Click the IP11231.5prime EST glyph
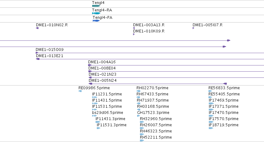 point(95,97)
